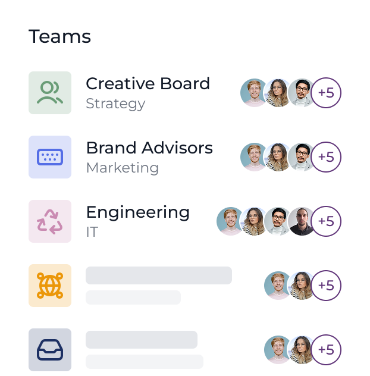Click red-haired avatar in globe team row
Image resolution: width=370 pixels, height=376 pixels.
[277, 286]
